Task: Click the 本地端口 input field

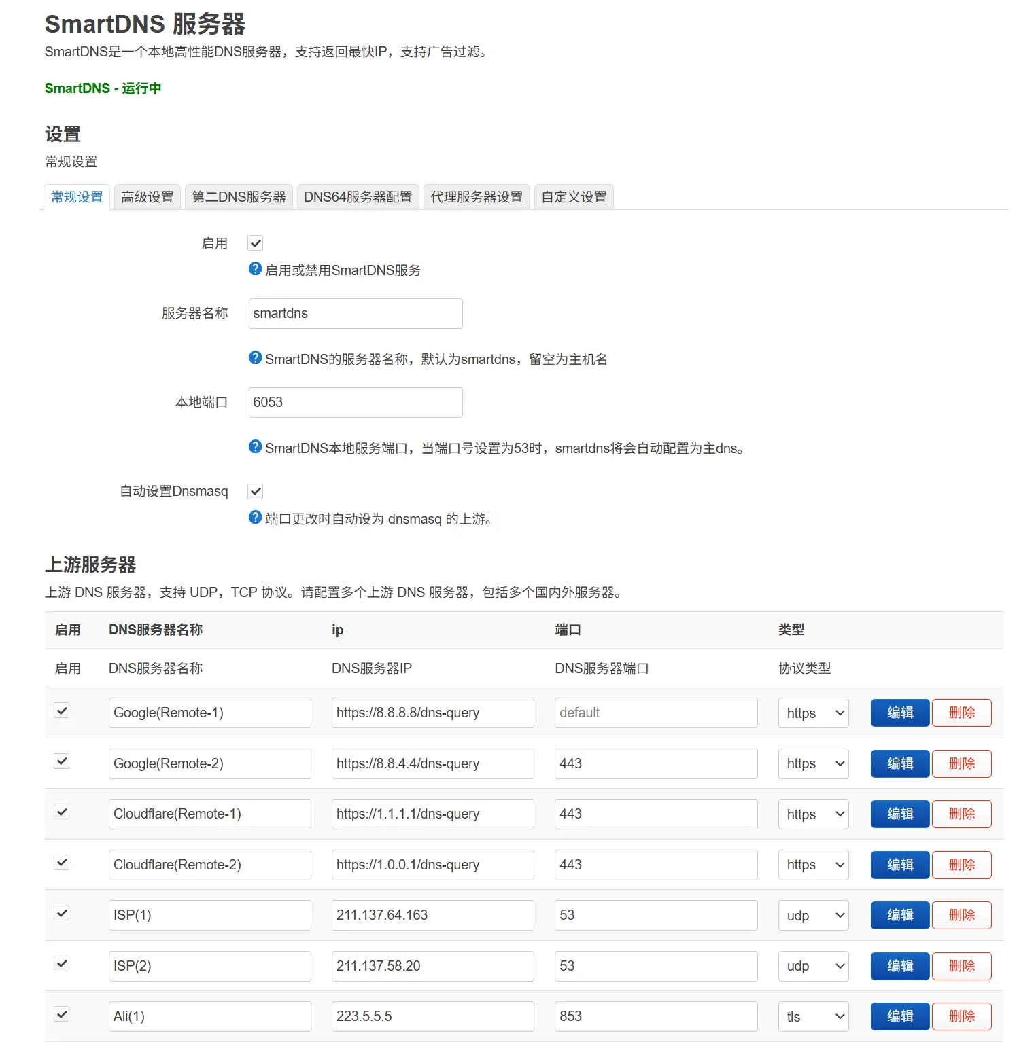Action: click(355, 402)
